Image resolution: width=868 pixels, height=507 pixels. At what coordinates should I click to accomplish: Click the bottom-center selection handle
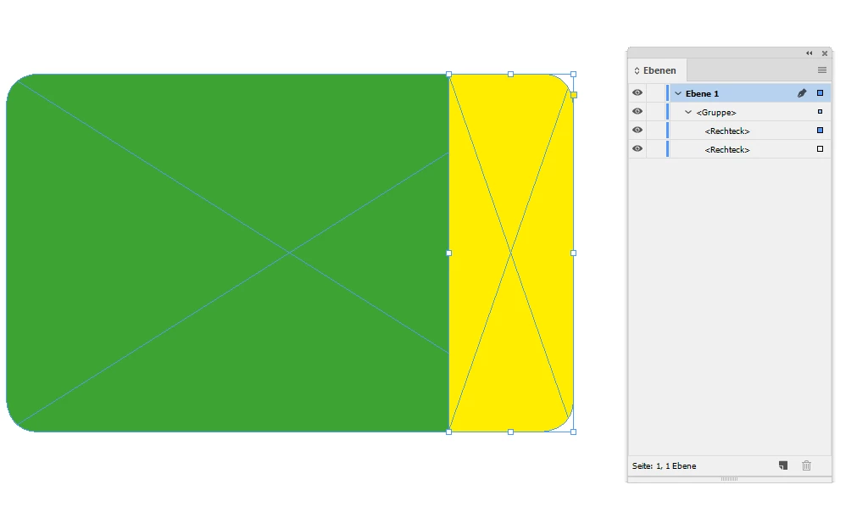pyautogui.click(x=511, y=432)
